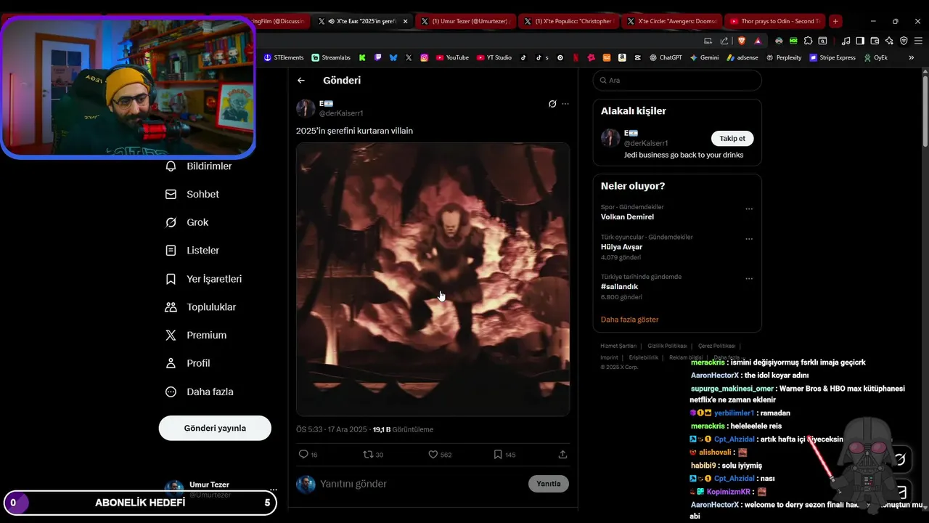Open options for #sallandık trend
This screenshot has height=523, width=929.
click(749, 279)
